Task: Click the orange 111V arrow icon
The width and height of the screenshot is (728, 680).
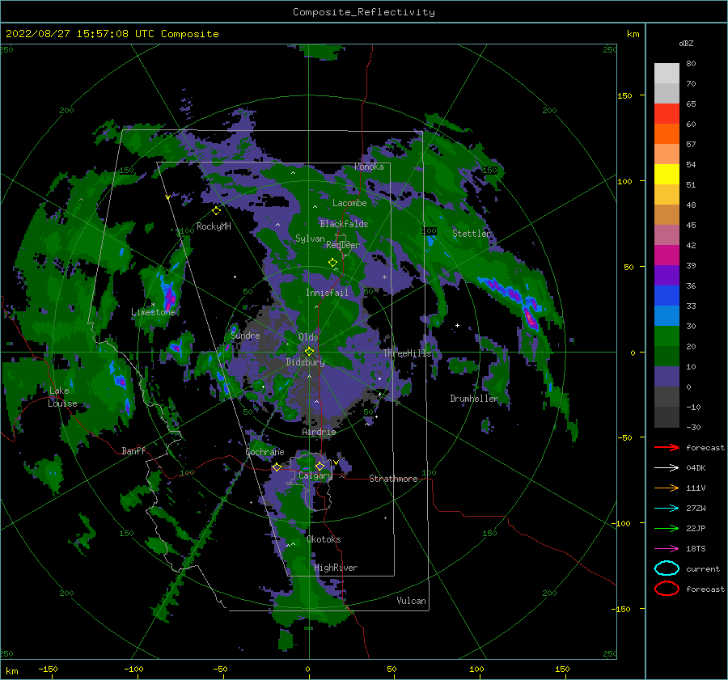Action: click(x=667, y=488)
